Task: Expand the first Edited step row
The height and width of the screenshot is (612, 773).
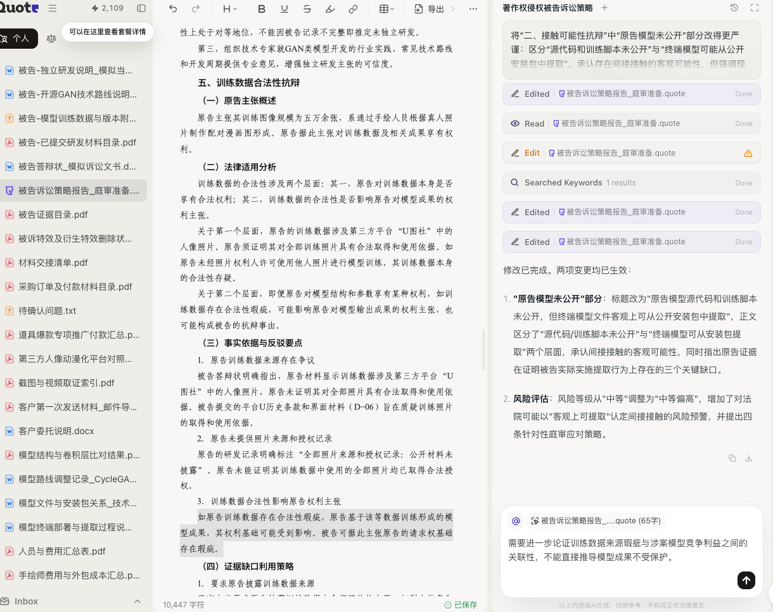Action: coord(632,94)
